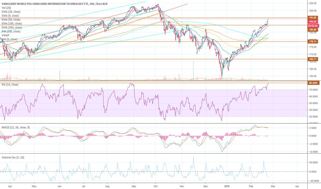Click the 160.00 price axis label

[313, 69]
